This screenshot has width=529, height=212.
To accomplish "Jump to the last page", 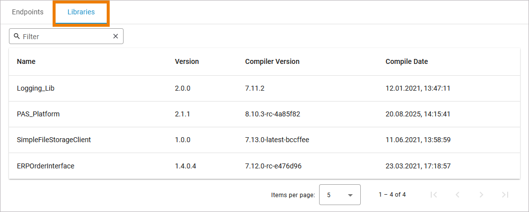I will [x=505, y=195].
